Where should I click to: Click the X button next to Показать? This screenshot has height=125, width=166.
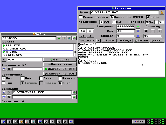click(99, 41)
